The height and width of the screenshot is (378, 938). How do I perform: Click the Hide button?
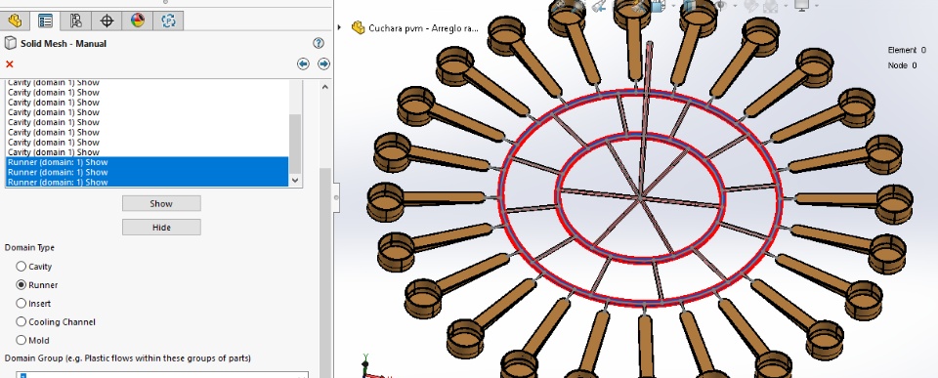tap(161, 228)
